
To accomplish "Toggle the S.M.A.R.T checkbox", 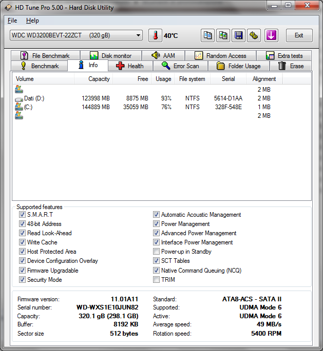I will (22, 215).
